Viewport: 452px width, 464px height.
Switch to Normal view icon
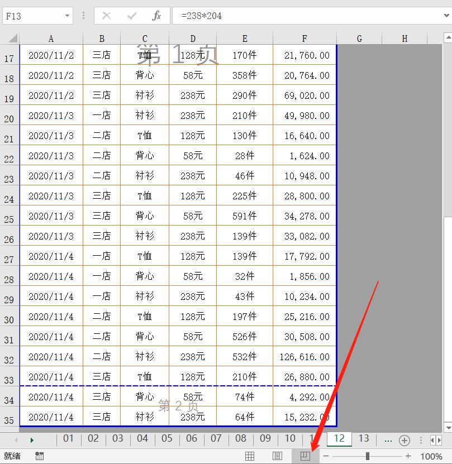click(x=250, y=456)
